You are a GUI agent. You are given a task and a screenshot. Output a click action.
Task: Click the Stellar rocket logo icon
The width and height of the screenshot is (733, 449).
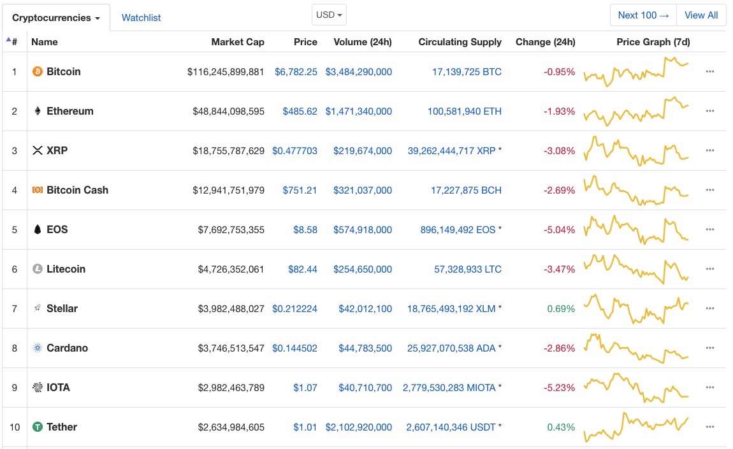[x=38, y=308]
